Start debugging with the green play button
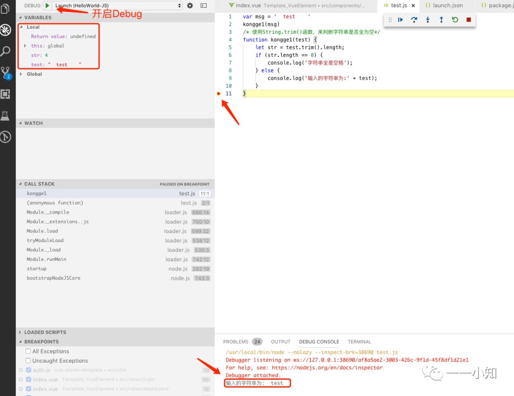This screenshot has height=396, width=514. 47,5
